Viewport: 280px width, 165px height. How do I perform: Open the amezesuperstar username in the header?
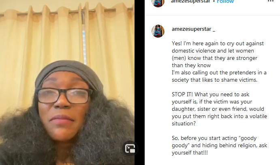[190, 2]
